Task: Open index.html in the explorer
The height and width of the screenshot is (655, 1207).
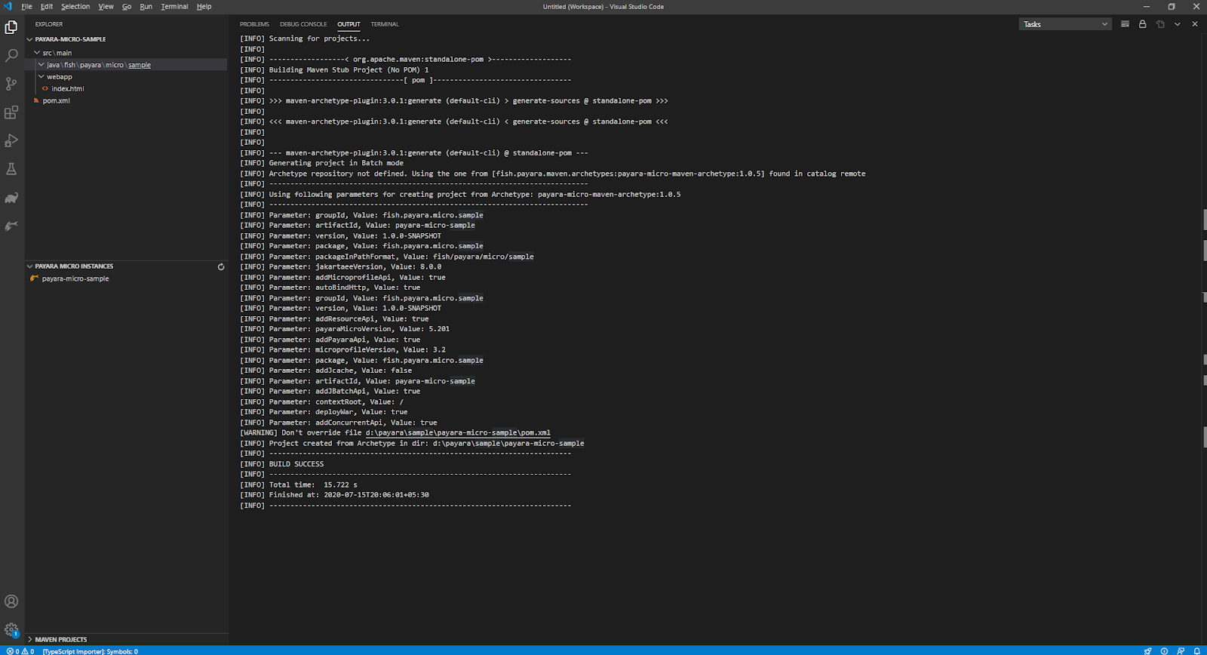Action: [67, 89]
